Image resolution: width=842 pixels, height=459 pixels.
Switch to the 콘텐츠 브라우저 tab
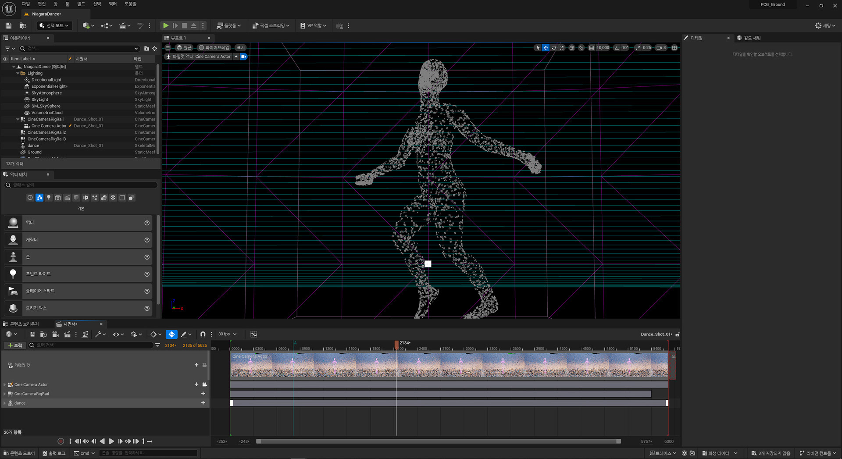click(24, 324)
